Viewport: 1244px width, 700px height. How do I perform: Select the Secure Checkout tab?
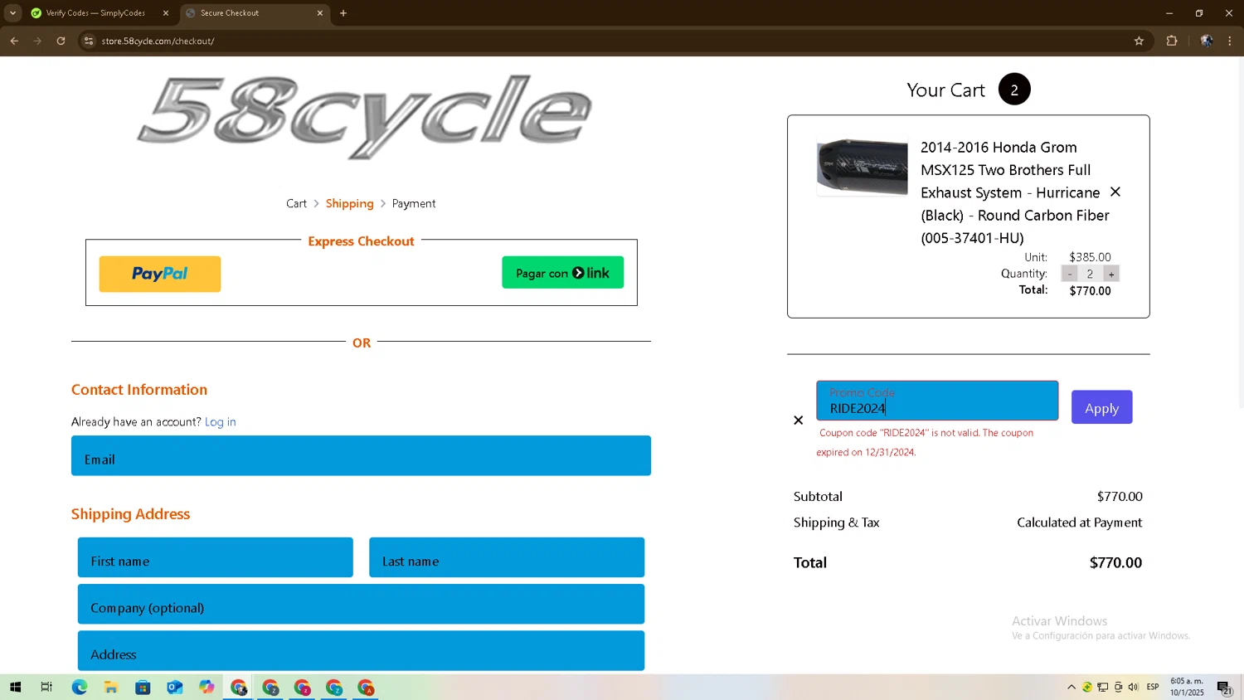(249, 13)
